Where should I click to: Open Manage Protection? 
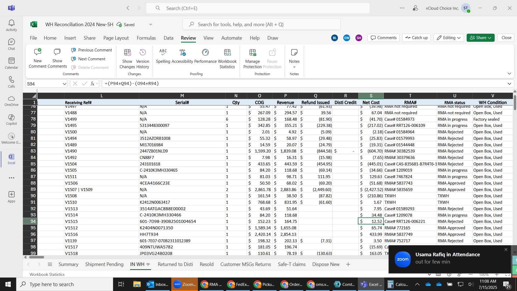coord(252,58)
